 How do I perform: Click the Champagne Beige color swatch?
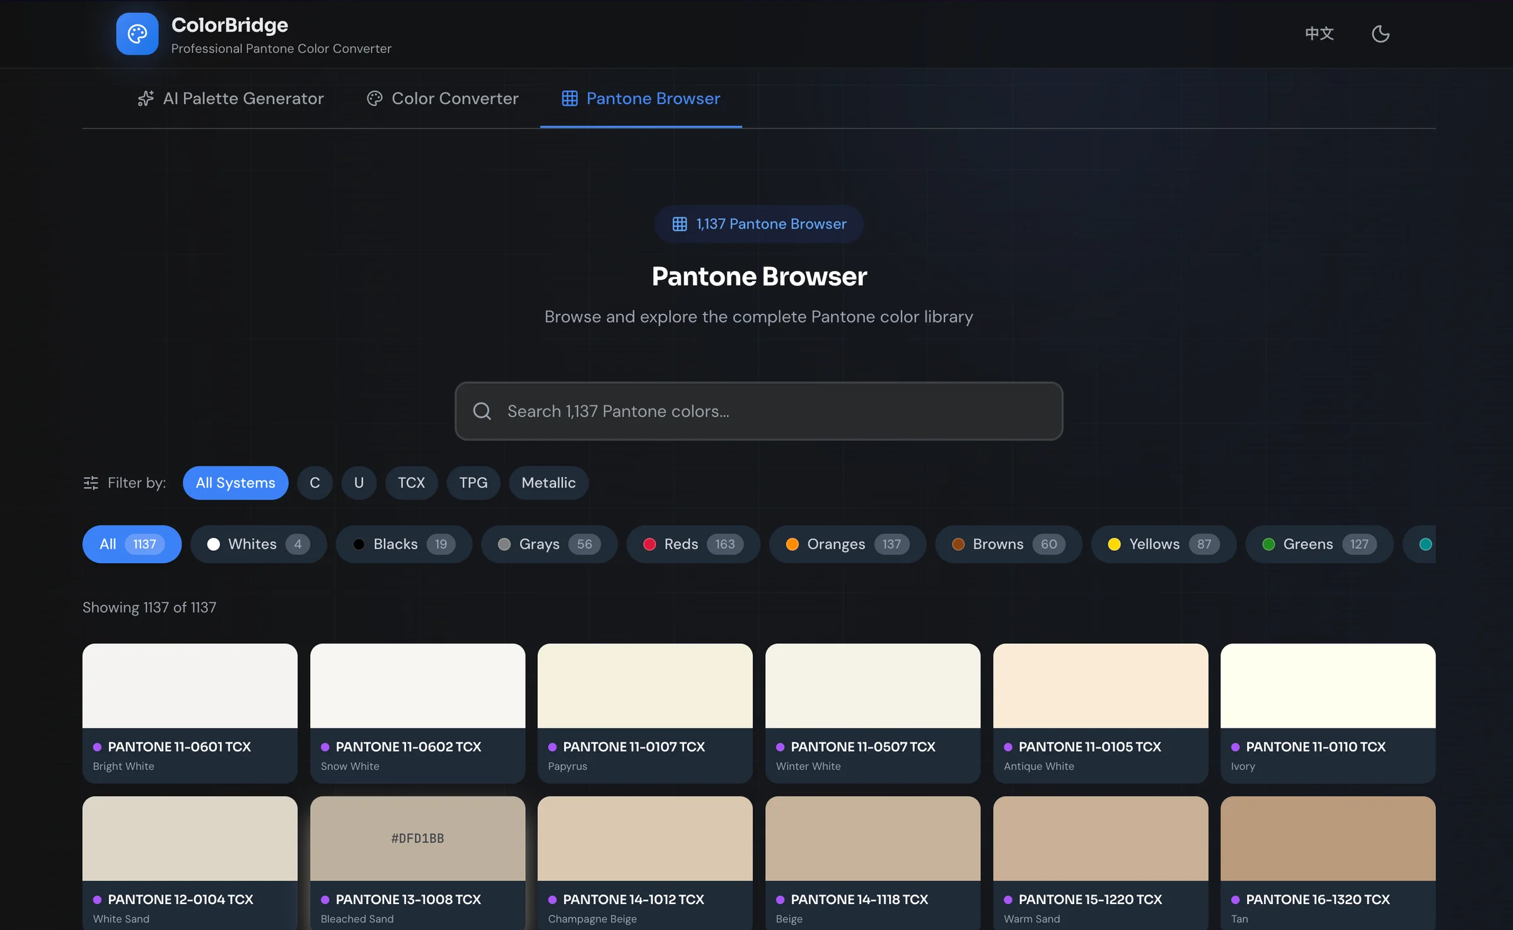[x=645, y=839]
